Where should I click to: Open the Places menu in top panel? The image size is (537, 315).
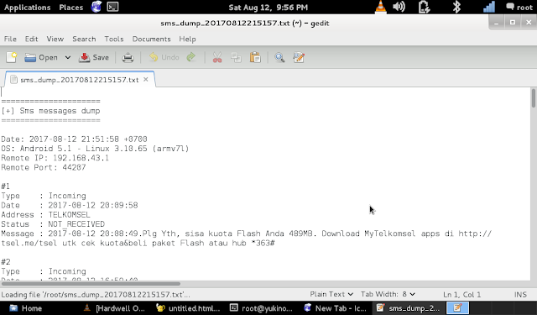[70, 8]
